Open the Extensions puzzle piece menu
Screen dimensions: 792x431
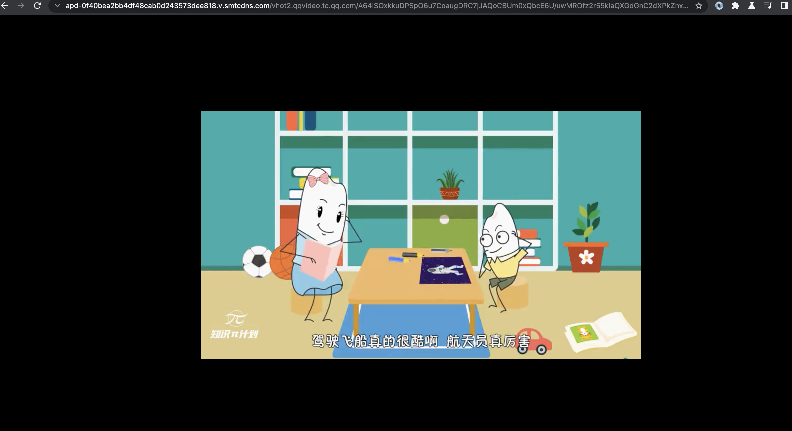pyautogui.click(x=735, y=6)
